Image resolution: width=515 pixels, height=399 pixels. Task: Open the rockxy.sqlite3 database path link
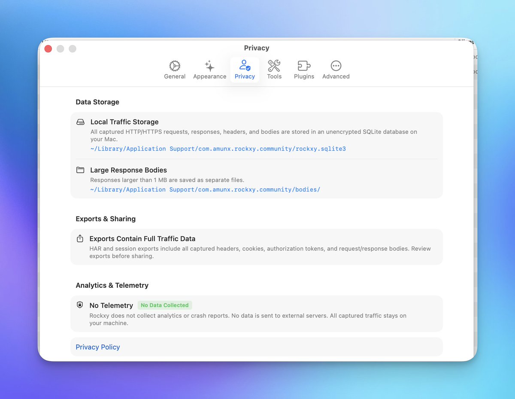[218, 149]
